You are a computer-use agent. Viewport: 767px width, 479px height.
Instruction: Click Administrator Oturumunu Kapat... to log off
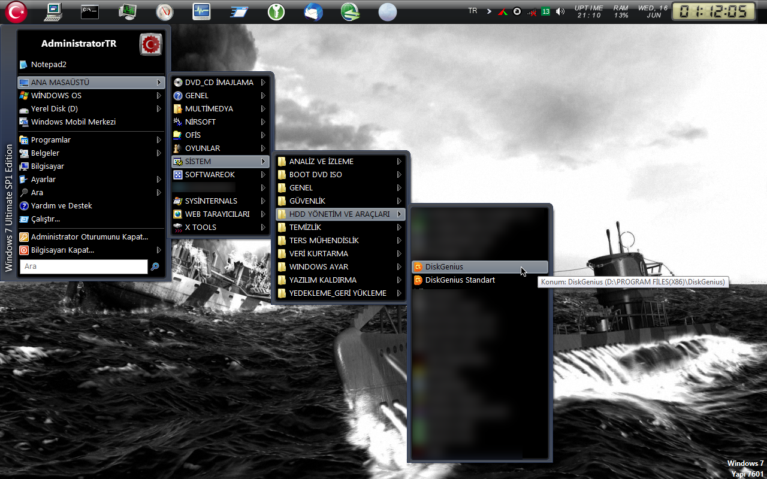pyautogui.click(x=91, y=237)
